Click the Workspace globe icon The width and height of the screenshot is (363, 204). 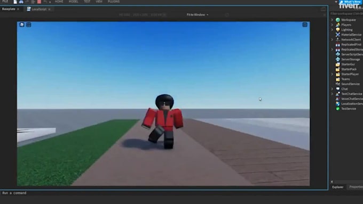[x=338, y=20]
